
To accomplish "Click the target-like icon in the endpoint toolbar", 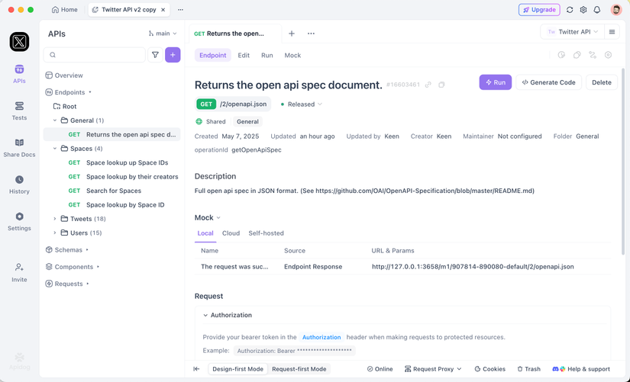I will point(608,55).
